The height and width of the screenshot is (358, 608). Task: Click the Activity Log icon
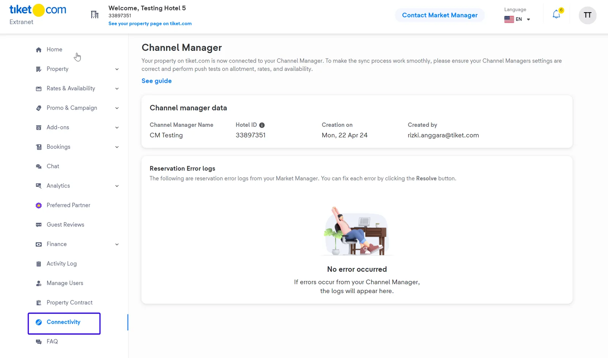[38, 264]
